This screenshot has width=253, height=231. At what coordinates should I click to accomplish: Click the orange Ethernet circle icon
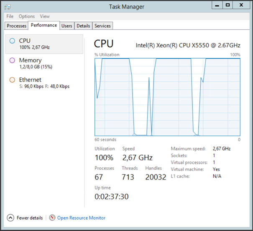(12, 80)
